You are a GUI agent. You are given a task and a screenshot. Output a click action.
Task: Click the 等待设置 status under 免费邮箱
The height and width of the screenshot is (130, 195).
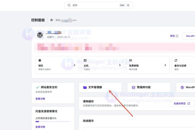pos(133,69)
